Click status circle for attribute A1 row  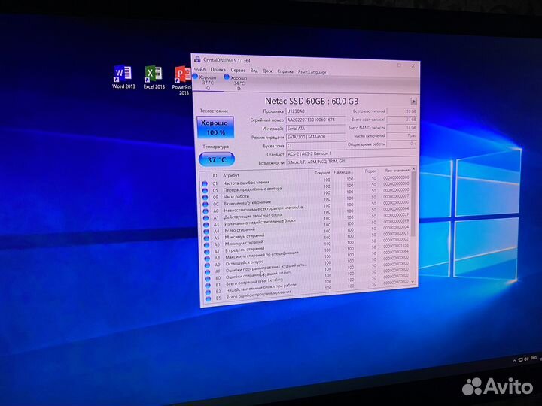[x=206, y=218]
